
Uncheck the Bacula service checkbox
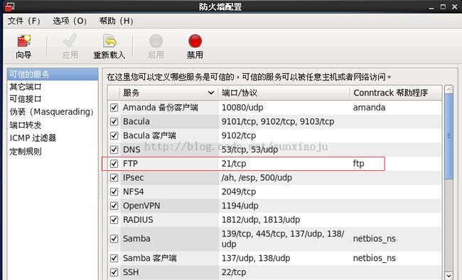pos(114,122)
